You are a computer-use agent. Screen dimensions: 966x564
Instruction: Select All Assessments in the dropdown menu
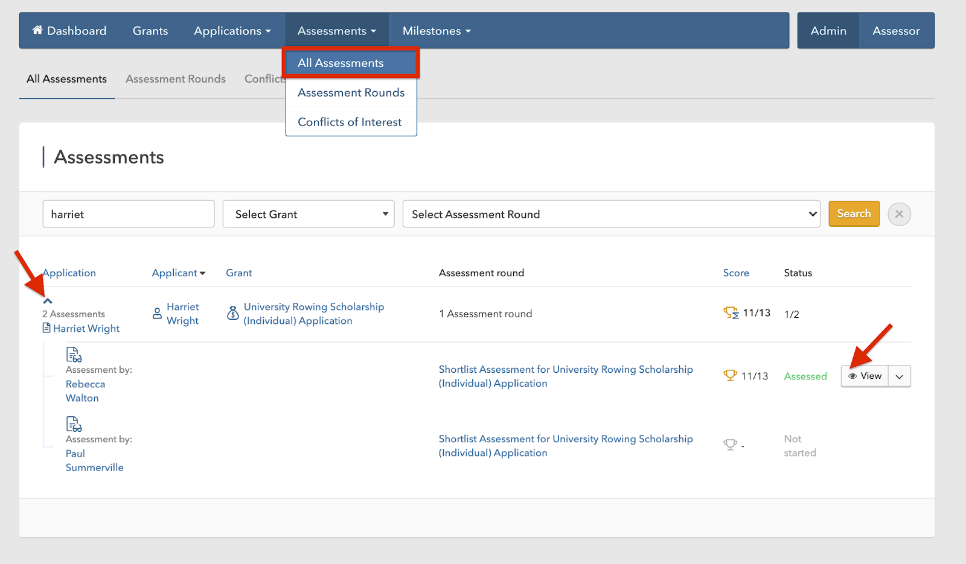click(x=351, y=63)
